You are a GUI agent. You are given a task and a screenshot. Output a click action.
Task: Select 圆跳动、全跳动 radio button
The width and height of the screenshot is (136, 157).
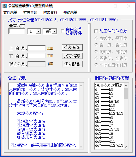(x=96, y=58)
